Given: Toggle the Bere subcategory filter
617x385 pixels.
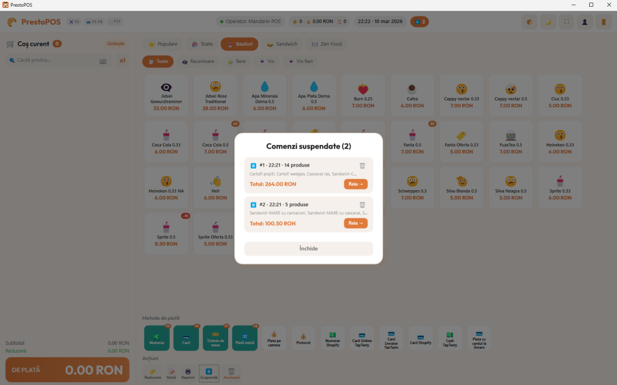Looking at the screenshot, I should [x=236, y=61].
